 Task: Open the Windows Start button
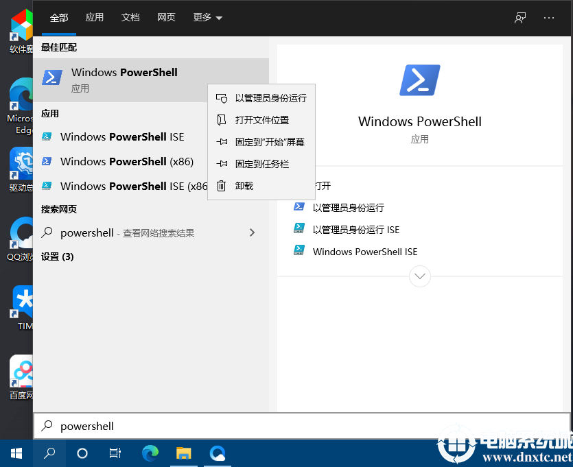pos(16,453)
